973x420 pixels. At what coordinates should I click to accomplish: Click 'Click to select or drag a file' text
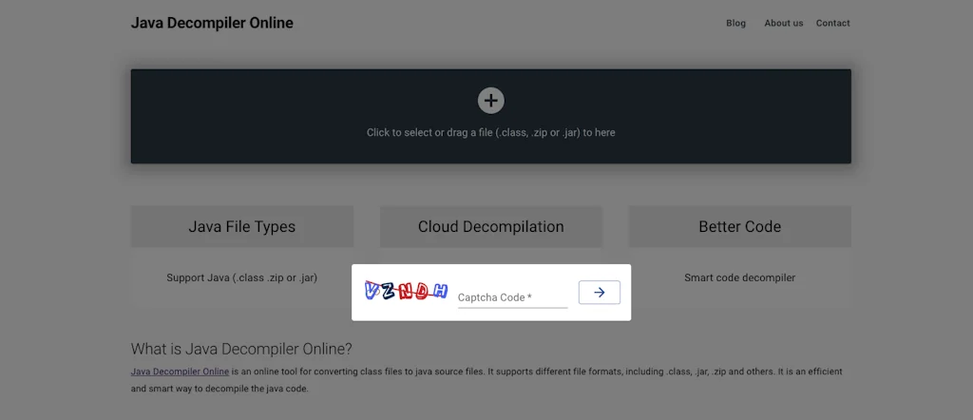[491, 132]
